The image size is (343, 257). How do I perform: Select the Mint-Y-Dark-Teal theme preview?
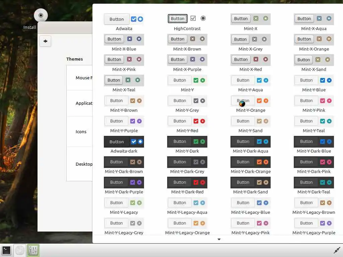tap(314, 182)
